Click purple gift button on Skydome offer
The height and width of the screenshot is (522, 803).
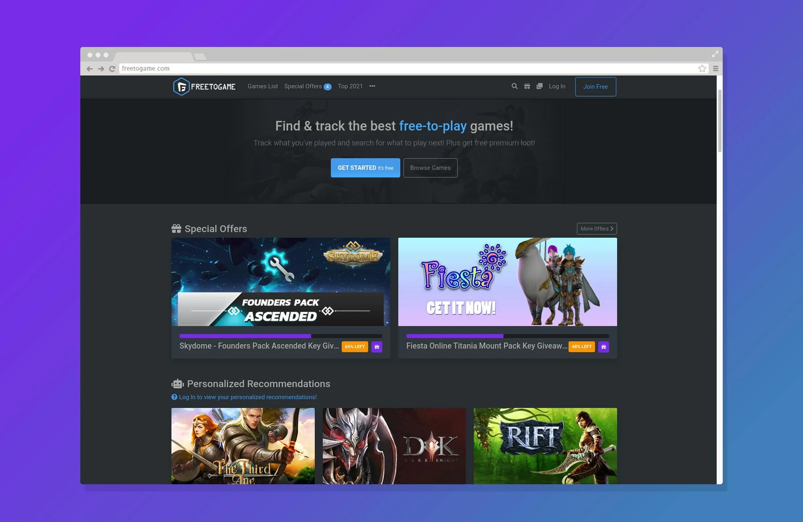tap(377, 347)
